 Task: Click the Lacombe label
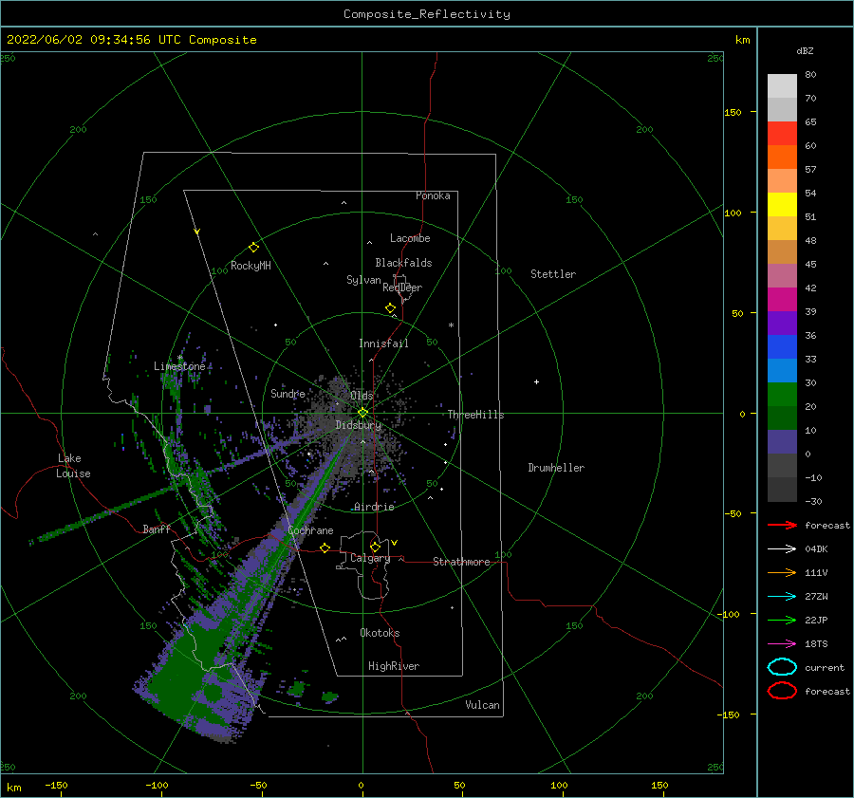coord(410,238)
